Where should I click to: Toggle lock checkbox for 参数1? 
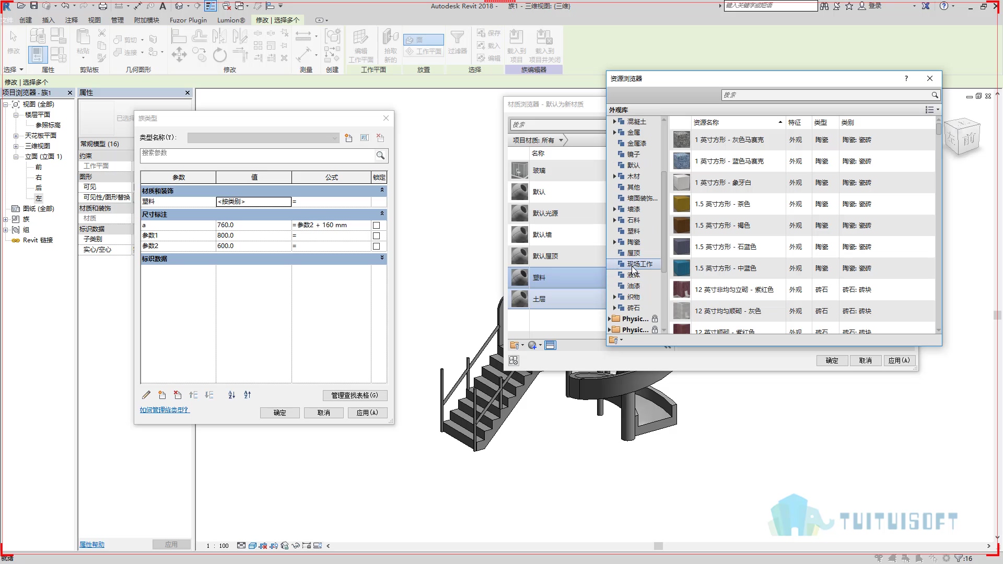(x=376, y=236)
